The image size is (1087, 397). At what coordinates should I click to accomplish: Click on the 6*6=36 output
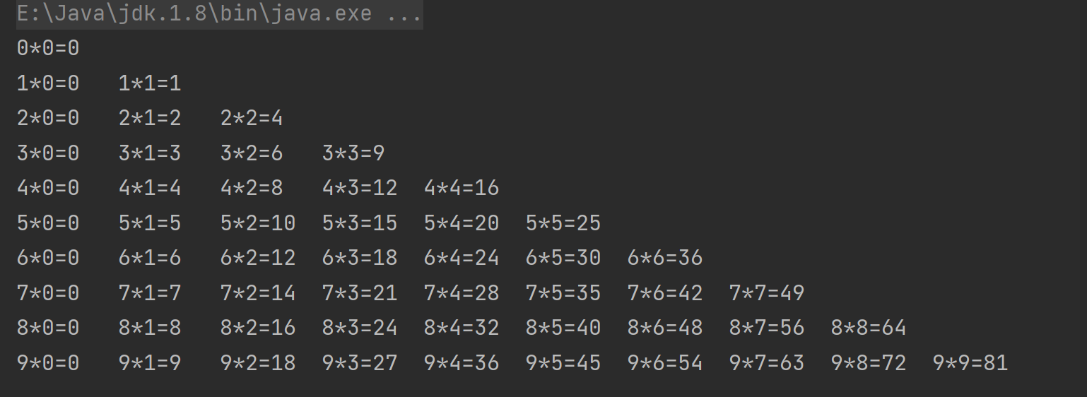coord(665,258)
